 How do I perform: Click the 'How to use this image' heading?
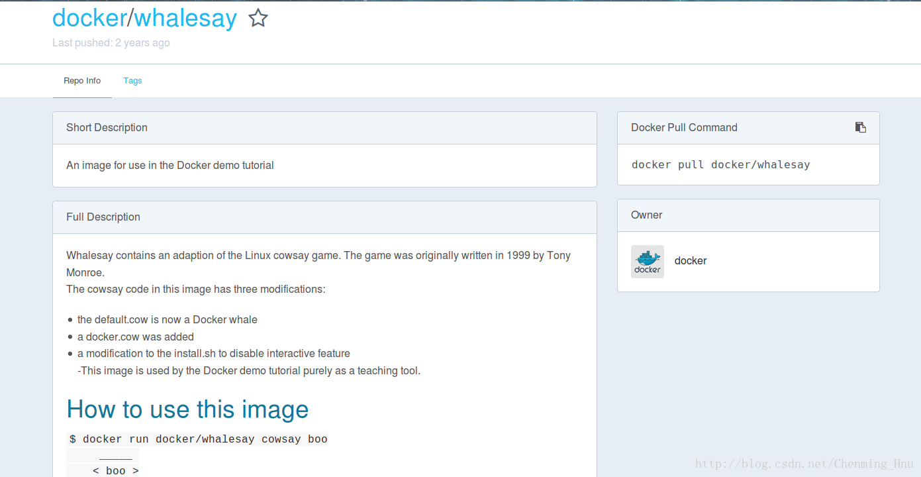click(187, 409)
